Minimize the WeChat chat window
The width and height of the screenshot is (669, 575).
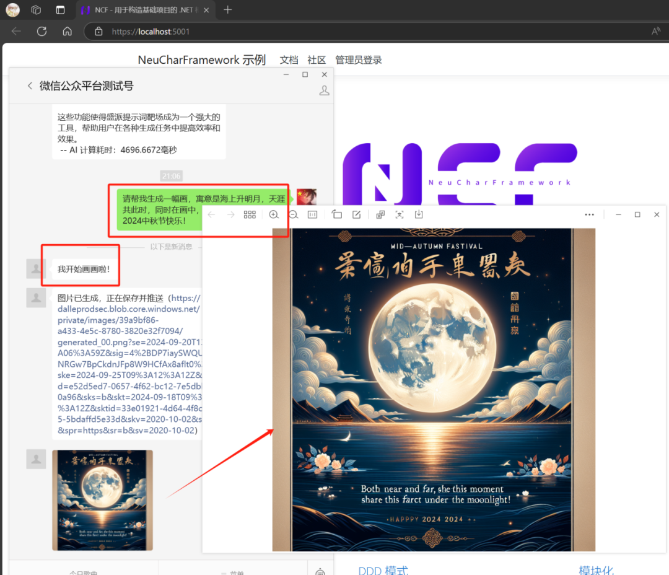tap(286, 74)
